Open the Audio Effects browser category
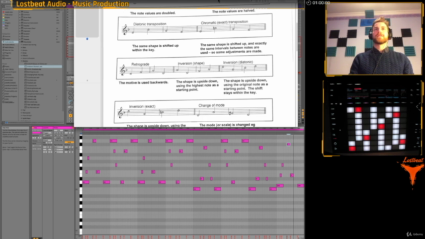Image resolution: width=425 pixels, height=239 pixels. 9,44
